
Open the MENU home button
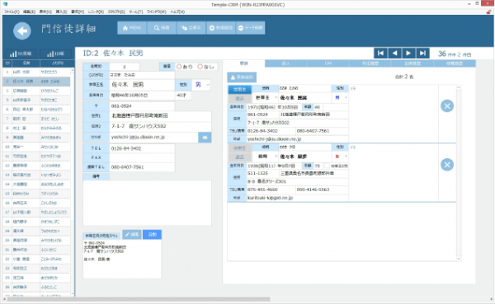[132, 28]
